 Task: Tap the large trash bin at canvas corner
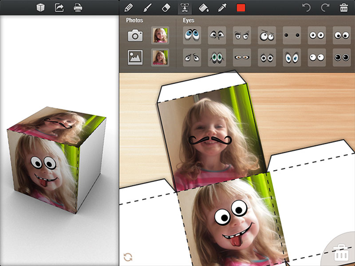[x=341, y=252]
